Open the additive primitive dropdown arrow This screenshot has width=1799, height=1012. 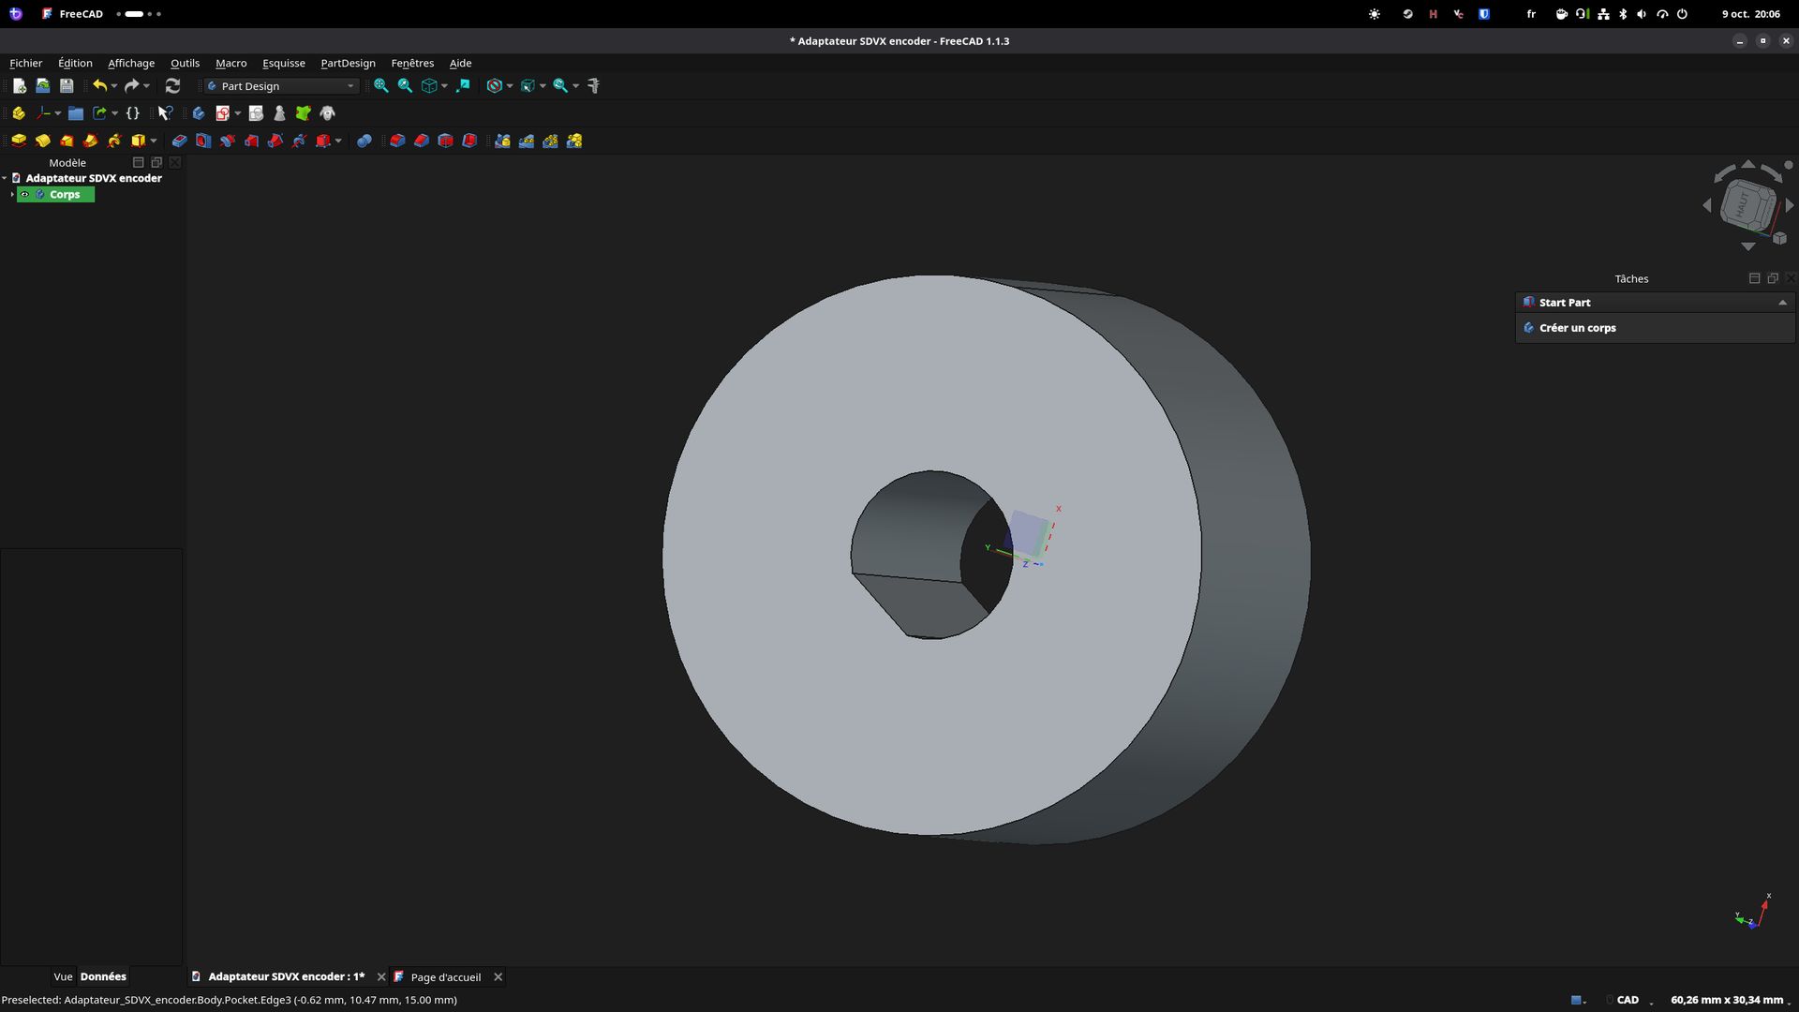pos(154,141)
